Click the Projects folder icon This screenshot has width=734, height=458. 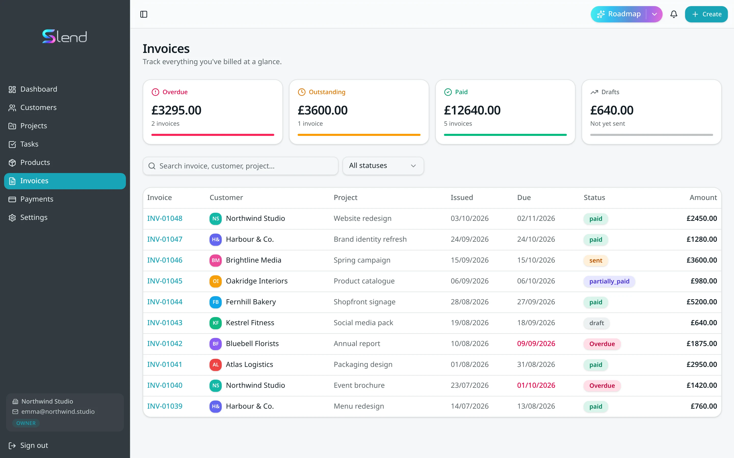12,126
